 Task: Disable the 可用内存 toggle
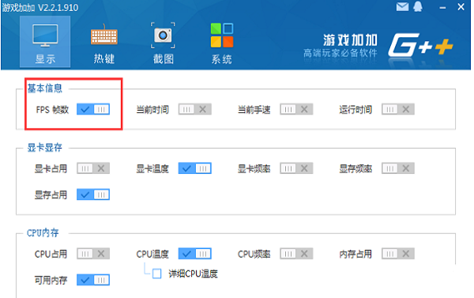click(x=93, y=280)
